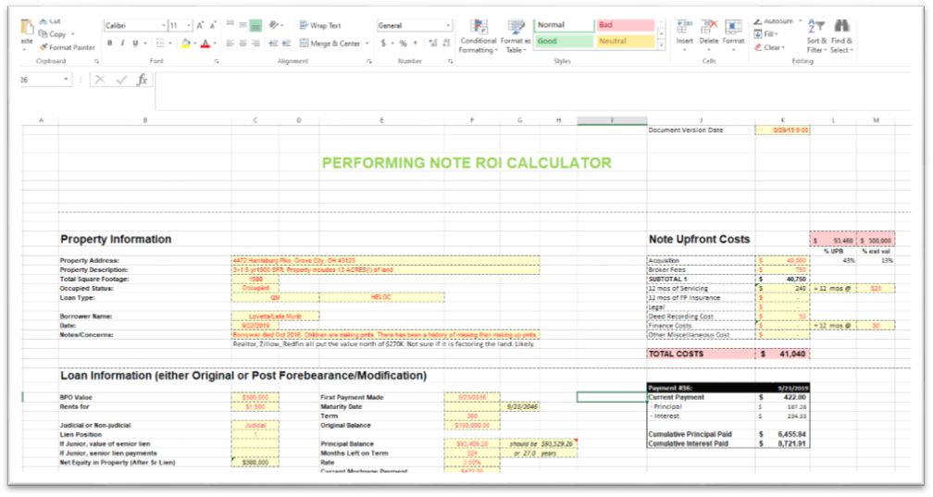Open the text orientation tool
The image size is (933, 497).
click(x=276, y=25)
